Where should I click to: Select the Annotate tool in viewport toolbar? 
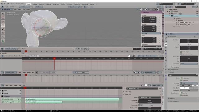click(3, 37)
